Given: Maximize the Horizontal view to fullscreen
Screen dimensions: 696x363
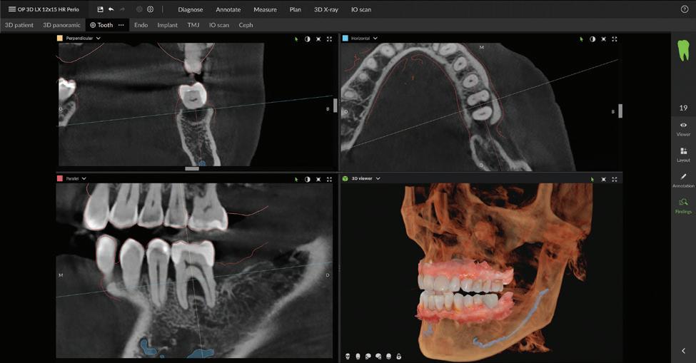Looking at the screenshot, I should [x=615, y=39].
